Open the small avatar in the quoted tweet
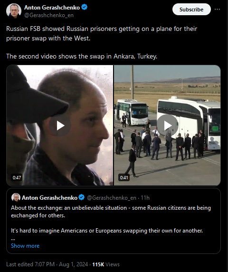Image resolution: width=228 pixels, height=272 pixels. point(16,198)
